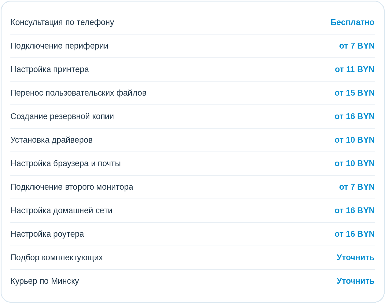Select the Настройка принтера service
The width and height of the screenshot is (385, 303).
tap(50, 70)
